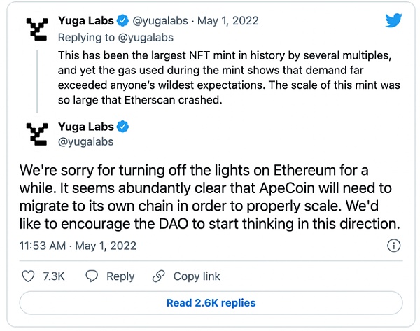
Task: Click the copy link chain icon
Action: point(159,276)
